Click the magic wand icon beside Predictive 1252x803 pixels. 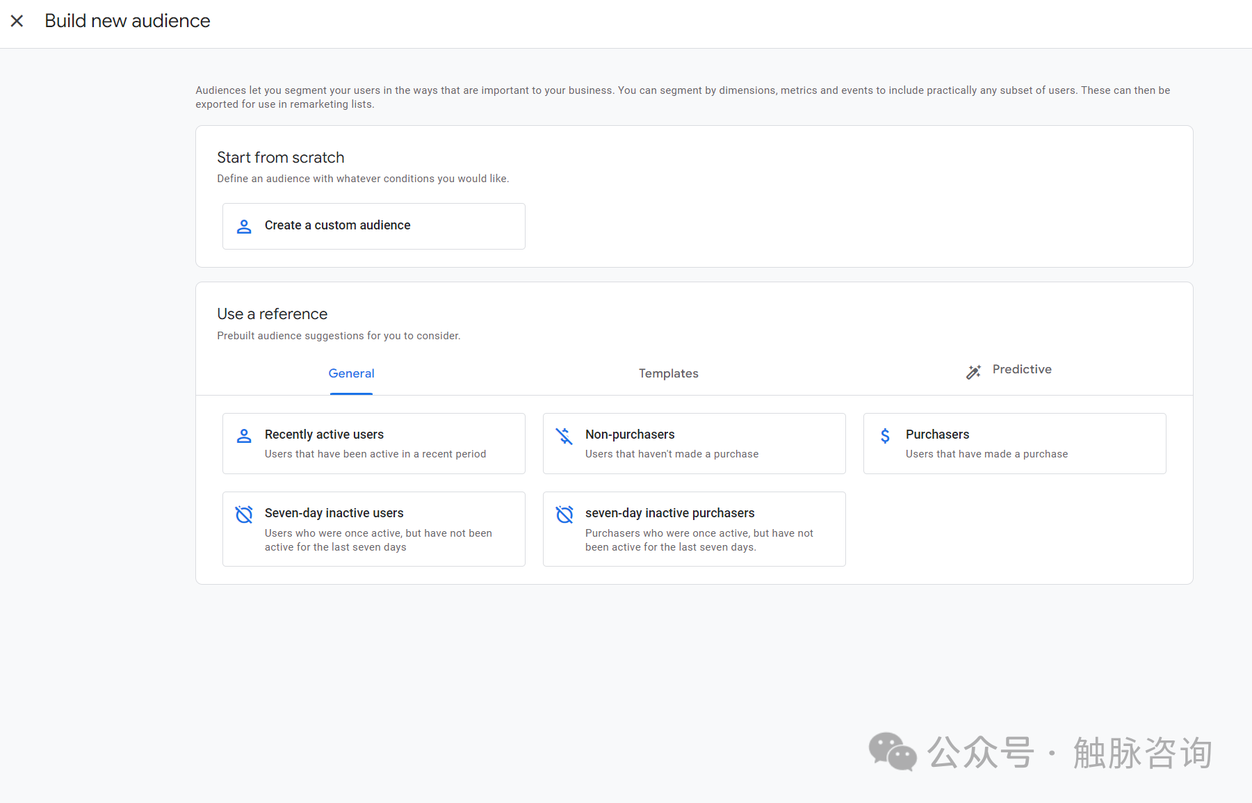974,372
